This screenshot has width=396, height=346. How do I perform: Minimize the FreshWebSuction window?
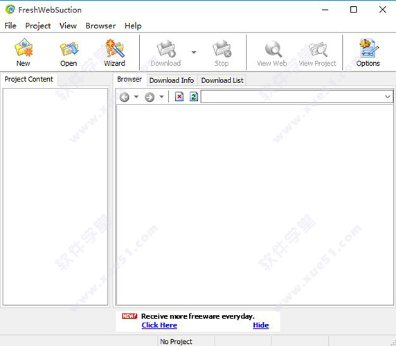click(325, 10)
